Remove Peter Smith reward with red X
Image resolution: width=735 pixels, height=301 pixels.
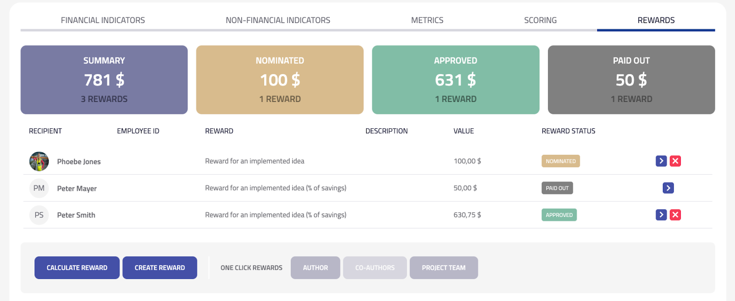point(675,215)
